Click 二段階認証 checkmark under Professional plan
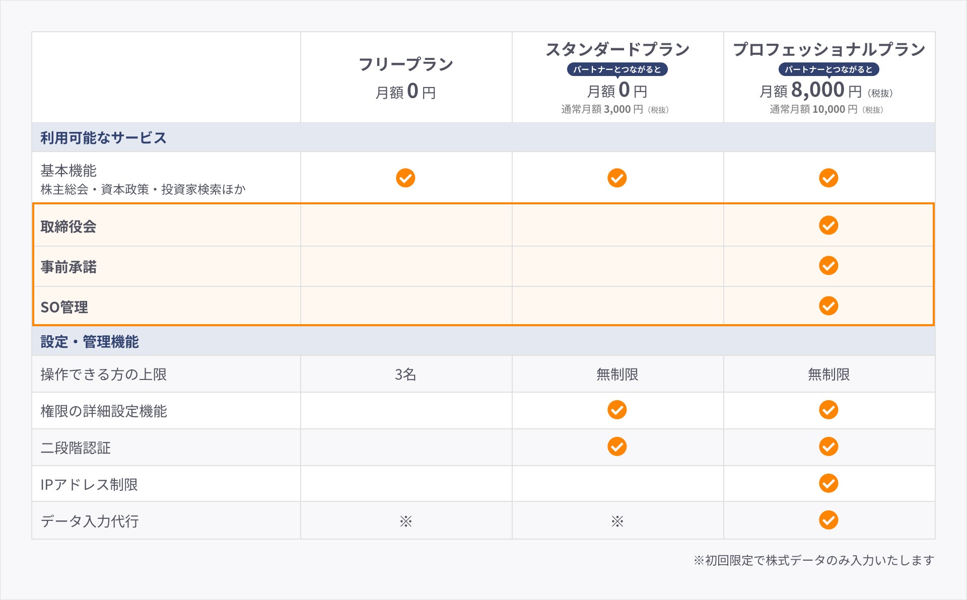The image size is (967, 600). [828, 446]
